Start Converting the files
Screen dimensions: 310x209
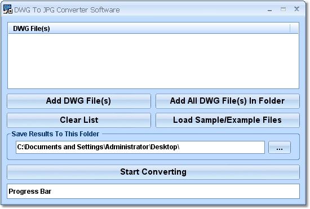(153, 172)
